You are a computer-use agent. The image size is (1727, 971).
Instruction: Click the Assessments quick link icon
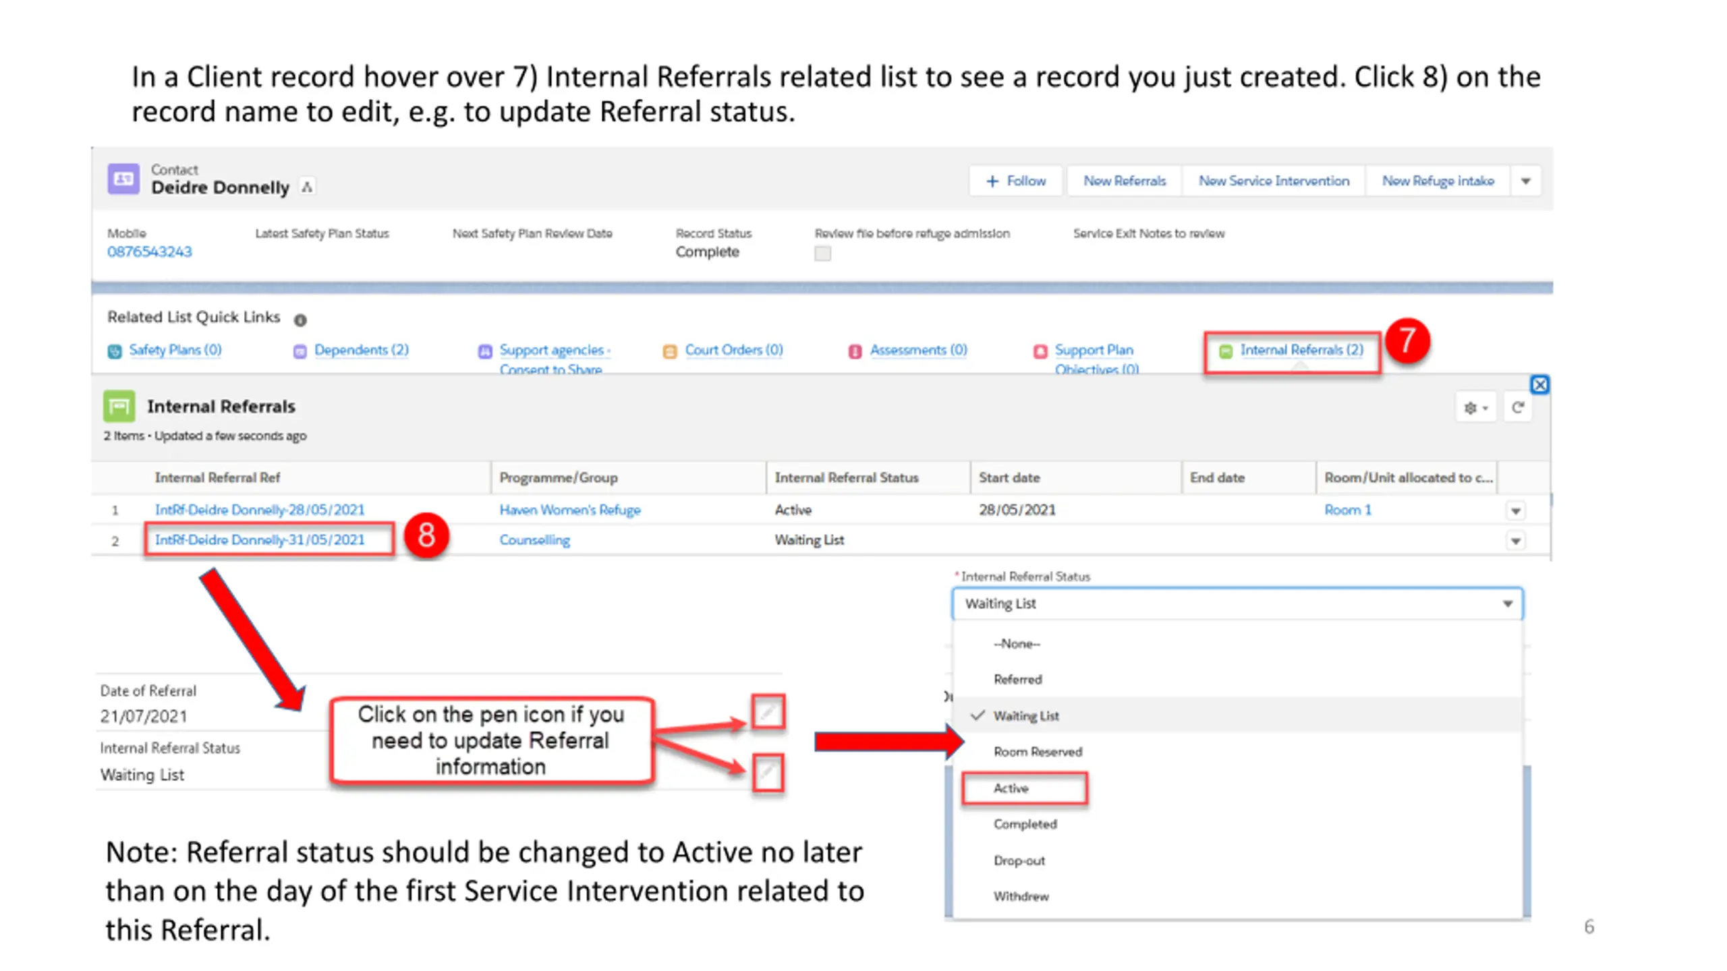coord(855,351)
